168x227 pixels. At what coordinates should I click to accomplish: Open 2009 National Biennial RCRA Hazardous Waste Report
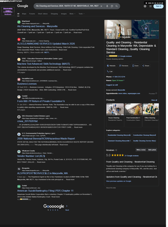(46, 138)
